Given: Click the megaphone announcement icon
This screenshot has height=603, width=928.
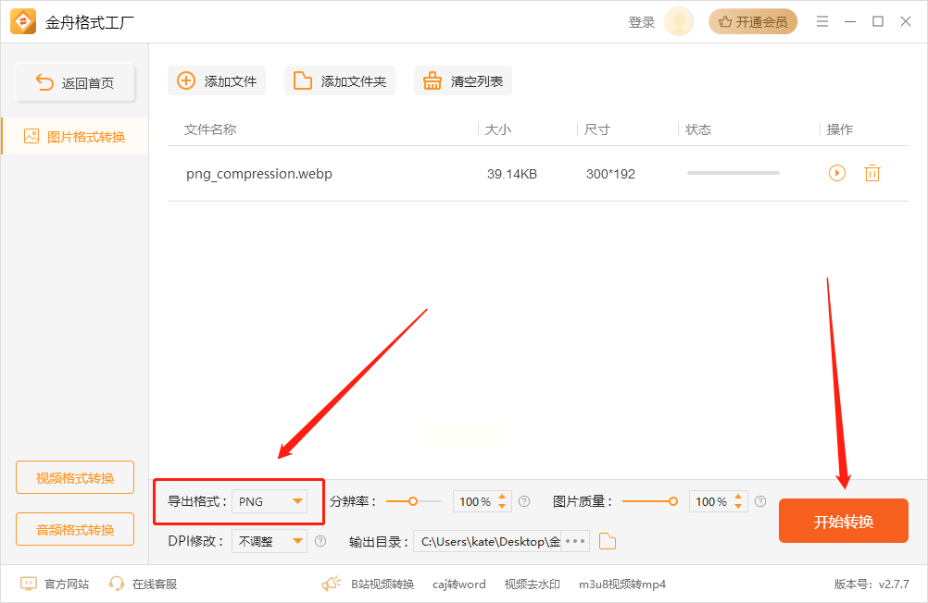Looking at the screenshot, I should [332, 585].
